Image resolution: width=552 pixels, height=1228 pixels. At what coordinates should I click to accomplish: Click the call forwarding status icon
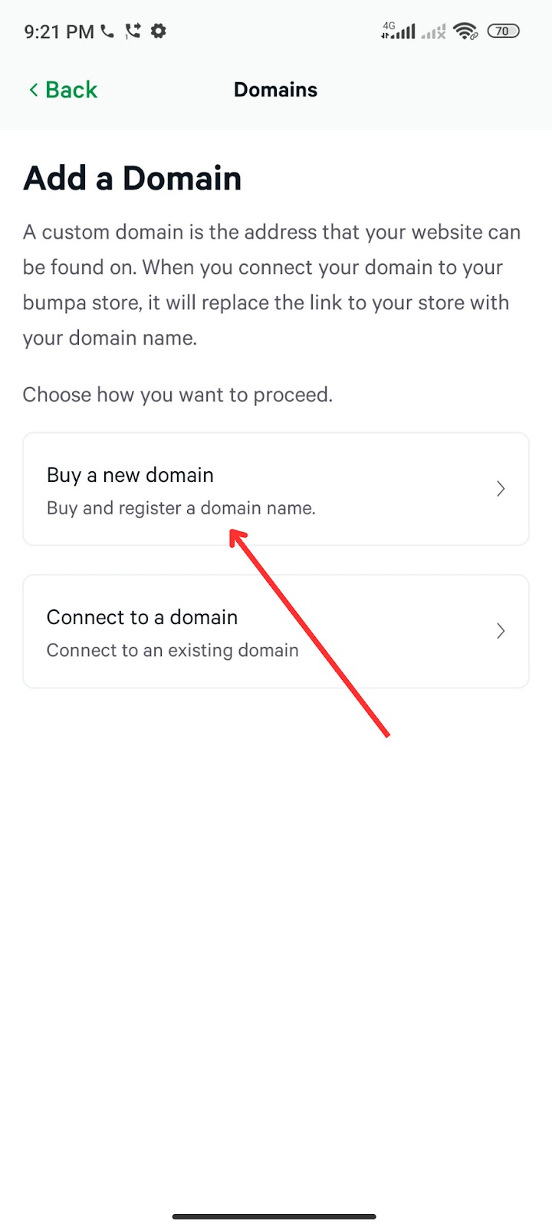click(133, 31)
